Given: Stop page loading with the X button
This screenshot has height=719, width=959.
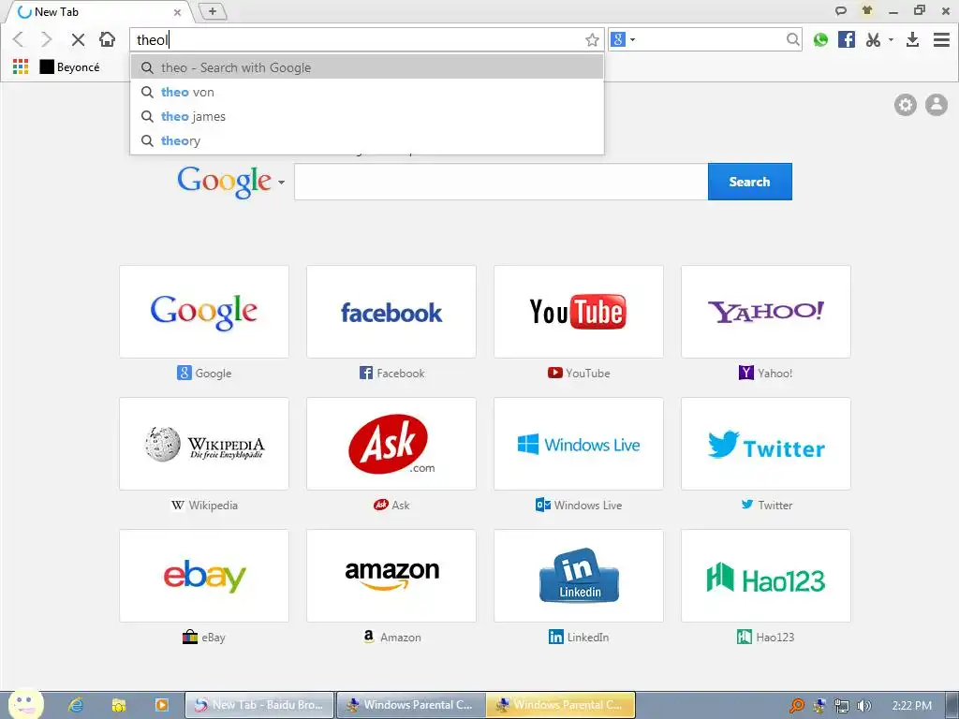Looking at the screenshot, I should 78,39.
